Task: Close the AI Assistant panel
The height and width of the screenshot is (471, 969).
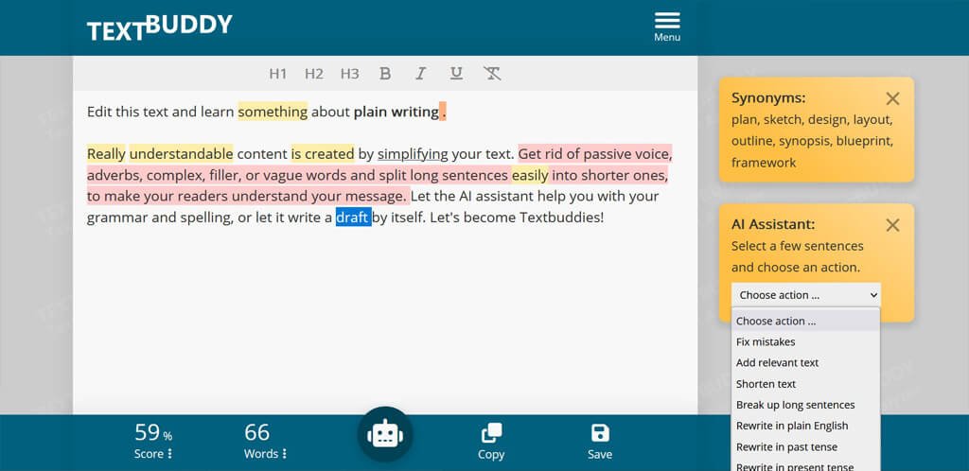Action: pos(892,225)
